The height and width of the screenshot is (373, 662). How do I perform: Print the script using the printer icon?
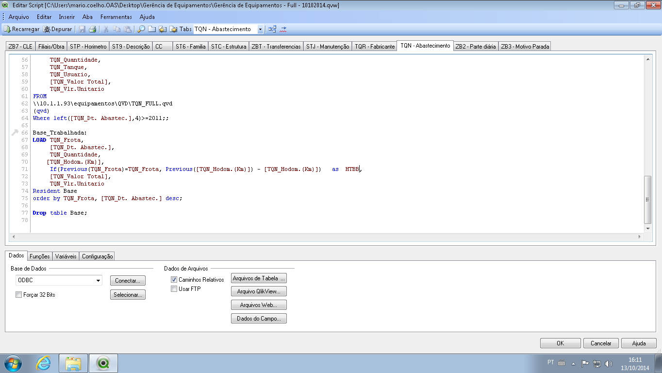click(92, 29)
